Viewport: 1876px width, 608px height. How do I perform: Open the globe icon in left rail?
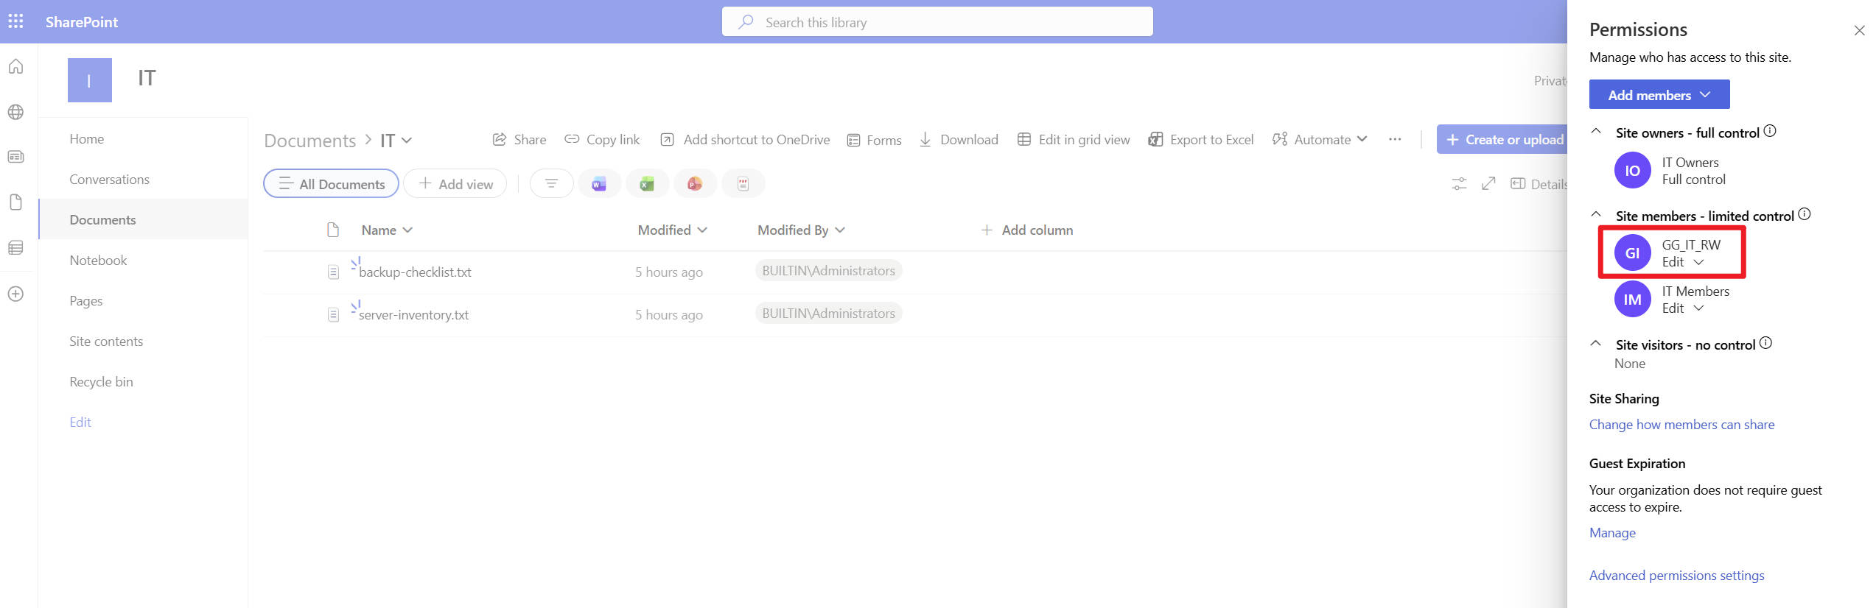pyautogui.click(x=15, y=112)
